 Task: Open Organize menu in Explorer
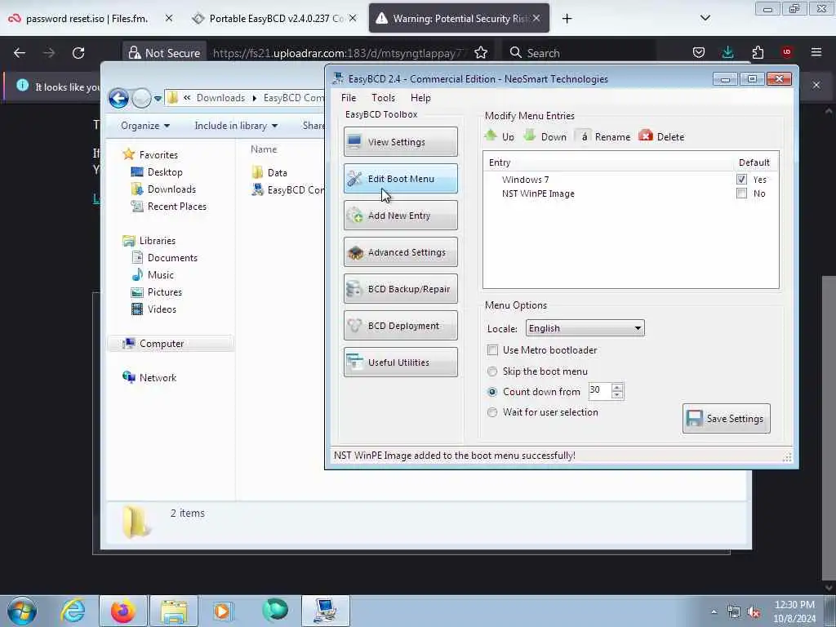[x=145, y=125]
